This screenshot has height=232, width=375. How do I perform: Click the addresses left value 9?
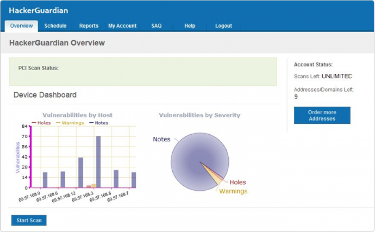tap(296, 97)
